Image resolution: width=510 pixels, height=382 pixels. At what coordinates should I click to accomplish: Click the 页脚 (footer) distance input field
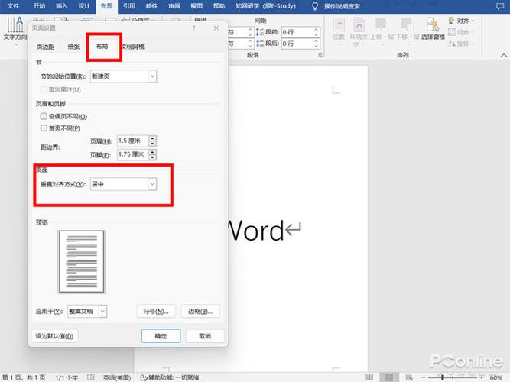point(133,154)
